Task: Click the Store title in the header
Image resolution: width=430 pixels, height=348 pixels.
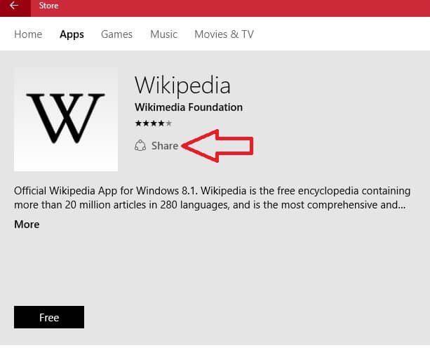Action: coord(48,6)
